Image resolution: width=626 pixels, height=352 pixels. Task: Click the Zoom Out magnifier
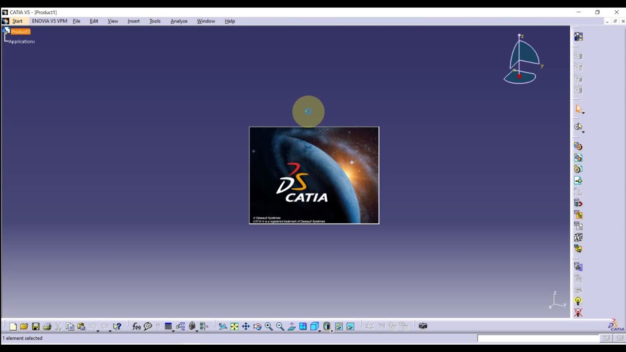(280, 327)
